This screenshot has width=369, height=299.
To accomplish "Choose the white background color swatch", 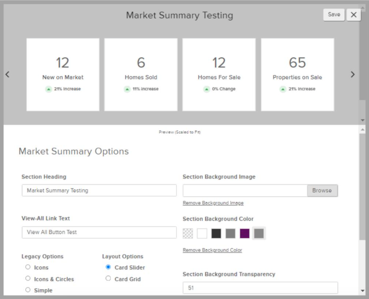I will tap(202, 233).
